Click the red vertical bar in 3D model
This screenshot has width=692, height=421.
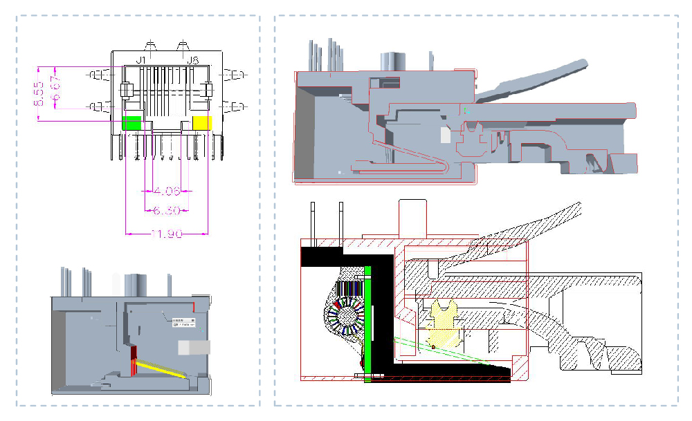134,359
